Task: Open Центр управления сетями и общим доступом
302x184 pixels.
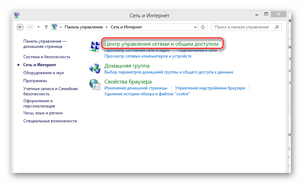Action: (x=161, y=44)
